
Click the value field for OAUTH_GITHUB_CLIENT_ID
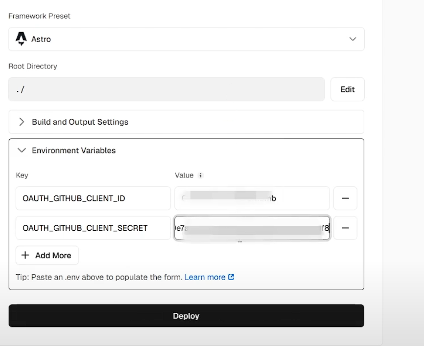pos(252,198)
